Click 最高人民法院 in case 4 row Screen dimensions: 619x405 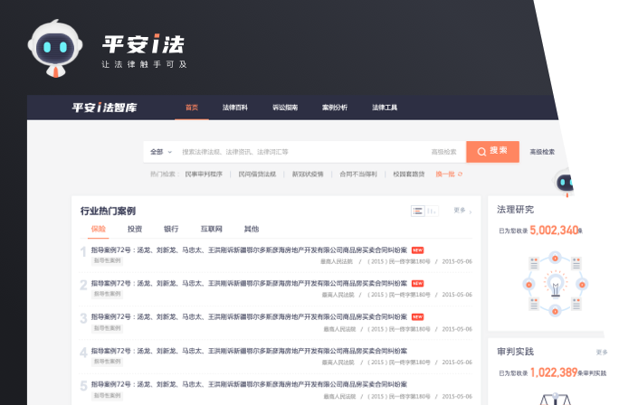[338, 362]
